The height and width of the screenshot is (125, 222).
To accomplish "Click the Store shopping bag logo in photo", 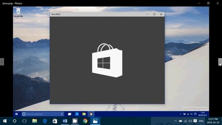I will click(107, 60).
